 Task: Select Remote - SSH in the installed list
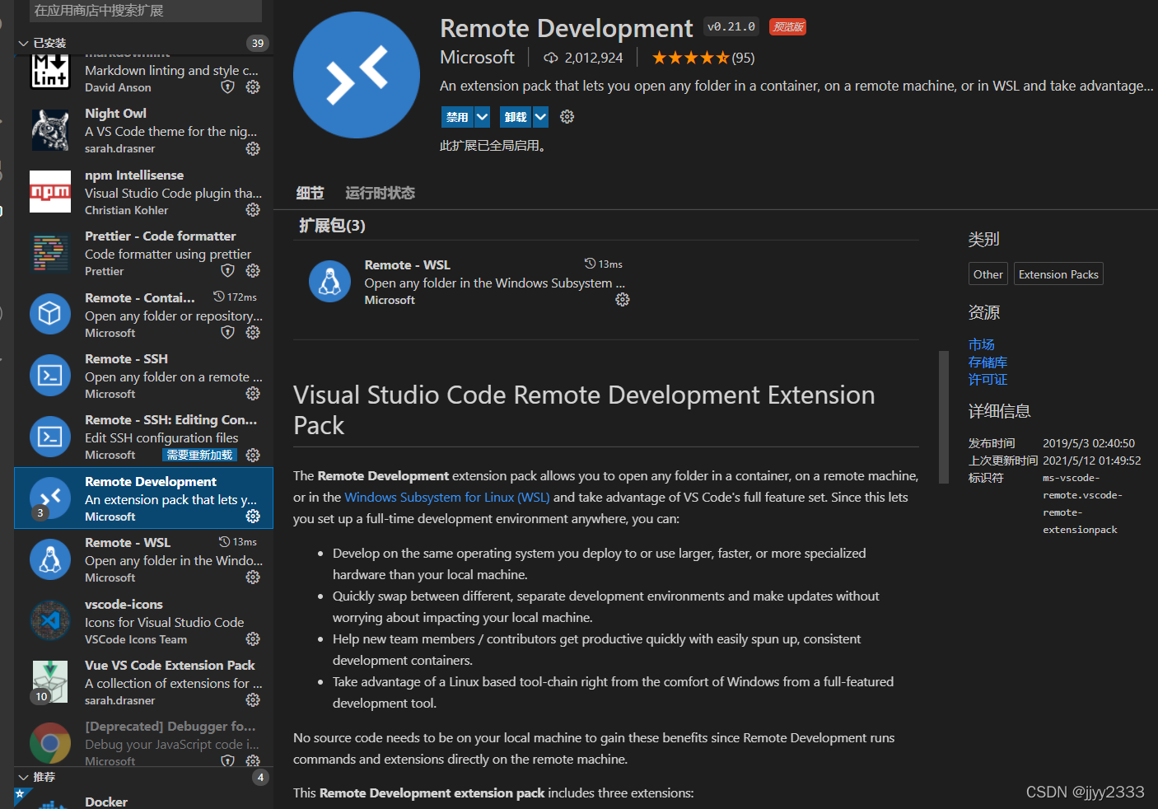click(x=143, y=376)
